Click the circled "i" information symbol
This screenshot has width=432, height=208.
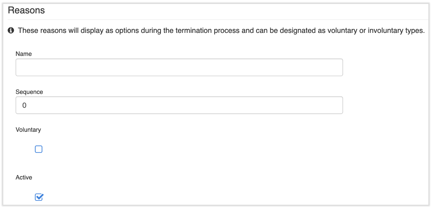pyautogui.click(x=11, y=31)
